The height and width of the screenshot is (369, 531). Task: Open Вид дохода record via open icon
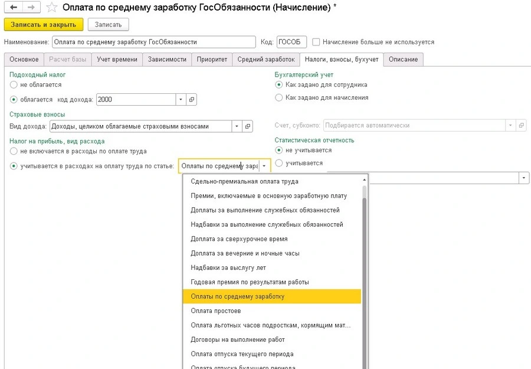pyautogui.click(x=248, y=126)
